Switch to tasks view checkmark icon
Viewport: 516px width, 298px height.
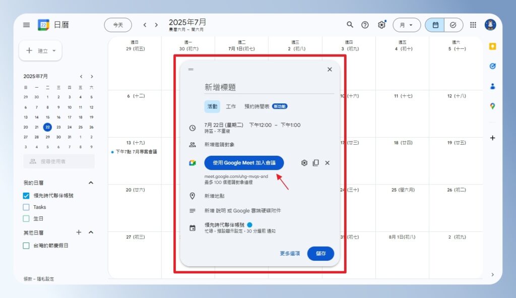pyautogui.click(x=453, y=25)
